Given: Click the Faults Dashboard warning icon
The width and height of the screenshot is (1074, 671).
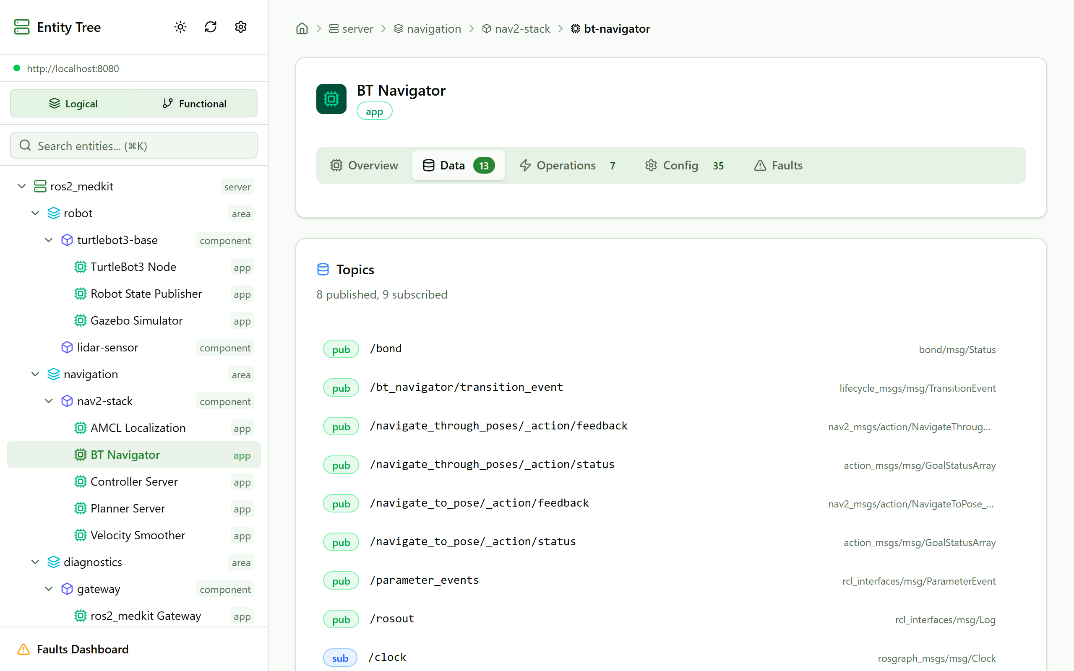Looking at the screenshot, I should (x=23, y=649).
